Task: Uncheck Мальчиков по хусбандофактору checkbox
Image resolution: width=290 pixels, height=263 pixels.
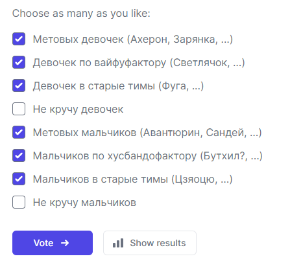Action: [x=19, y=155]
